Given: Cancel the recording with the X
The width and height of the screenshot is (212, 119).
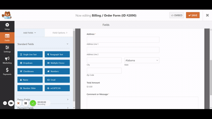Looking at the screenshot, I should 19,103.
